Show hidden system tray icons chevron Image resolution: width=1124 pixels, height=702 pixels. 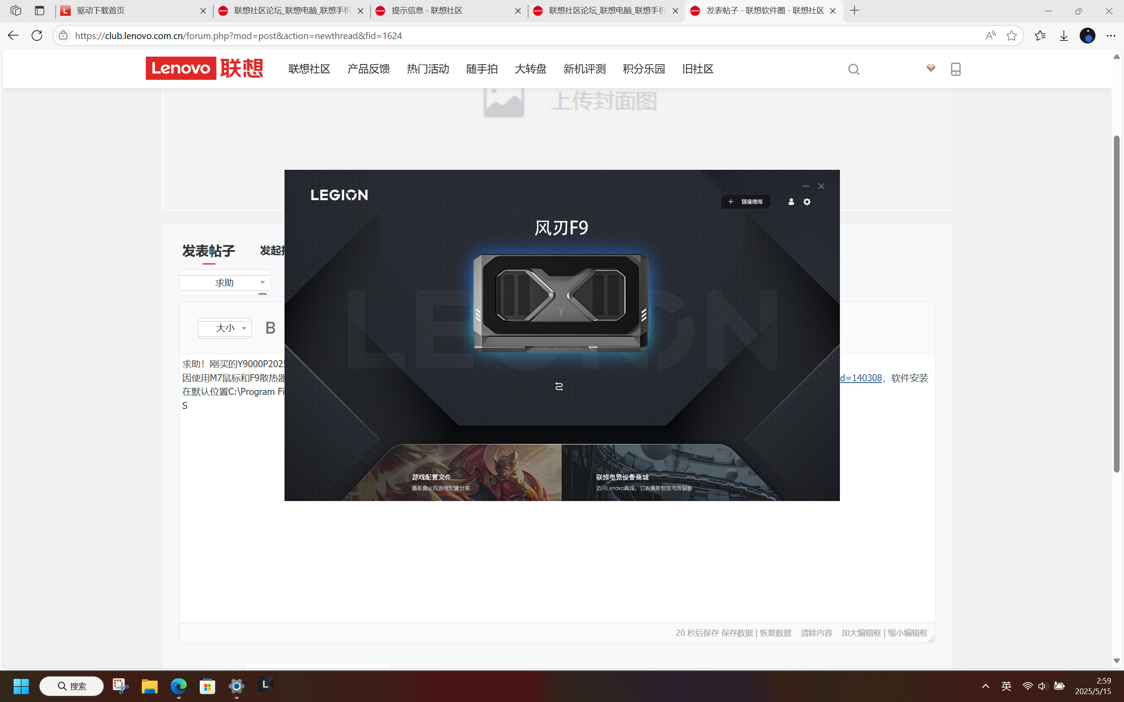click(986, 686)
